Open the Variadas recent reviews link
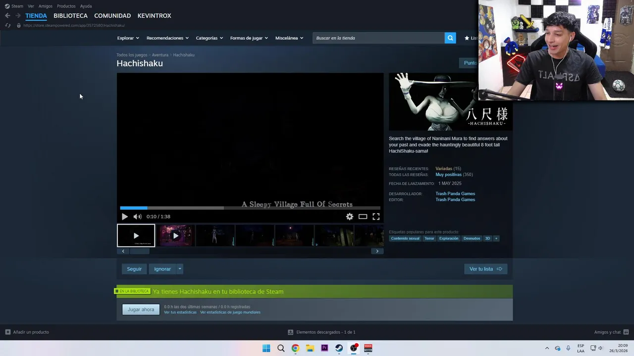Screen dimensions: 634x356 pos(444,169)
